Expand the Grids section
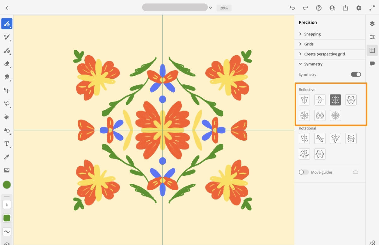The image size is (379, 245). point(309,44)
